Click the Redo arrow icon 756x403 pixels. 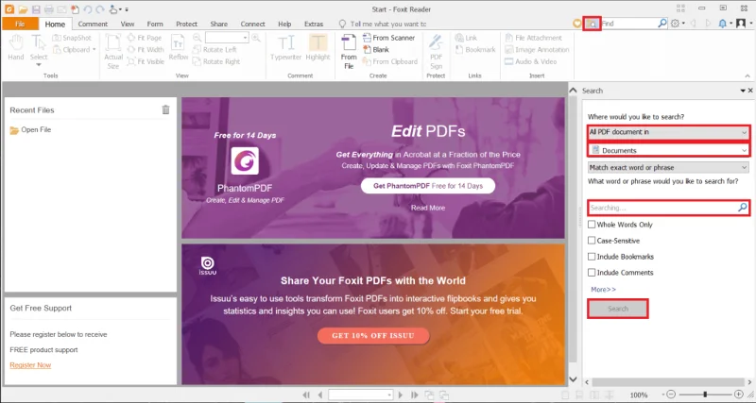point(100,9)
